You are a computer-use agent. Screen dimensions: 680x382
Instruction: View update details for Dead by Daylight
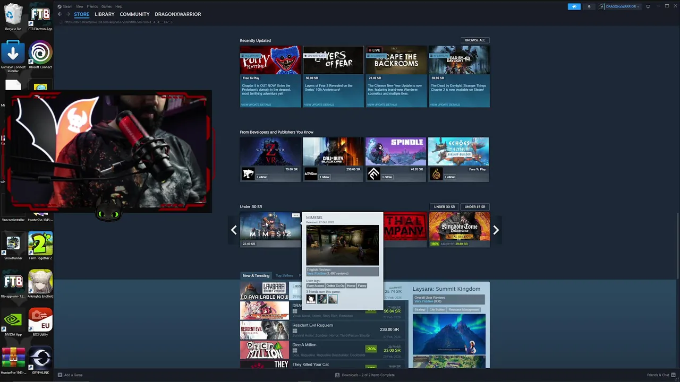pyautogui.click(x=445, y=105)
